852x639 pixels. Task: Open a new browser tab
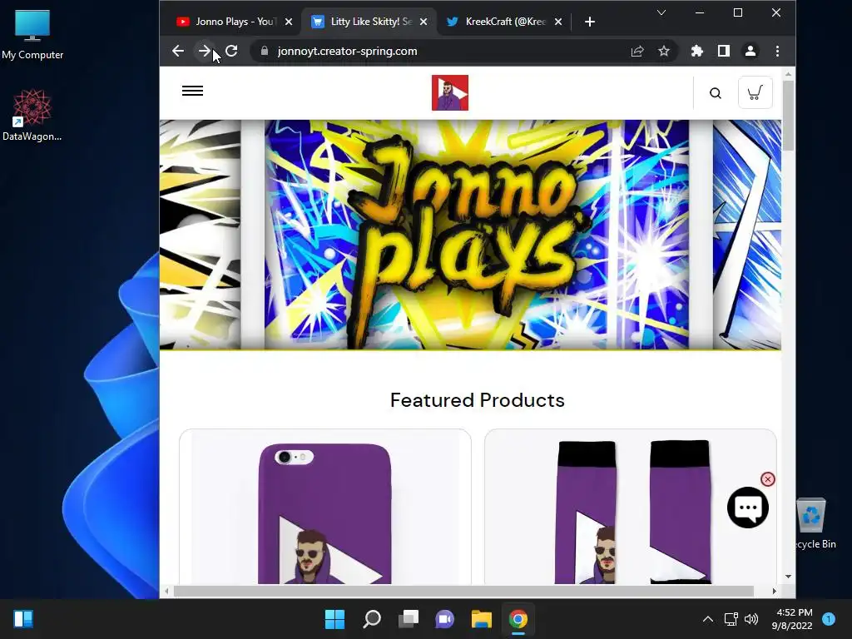coord(590,22)
